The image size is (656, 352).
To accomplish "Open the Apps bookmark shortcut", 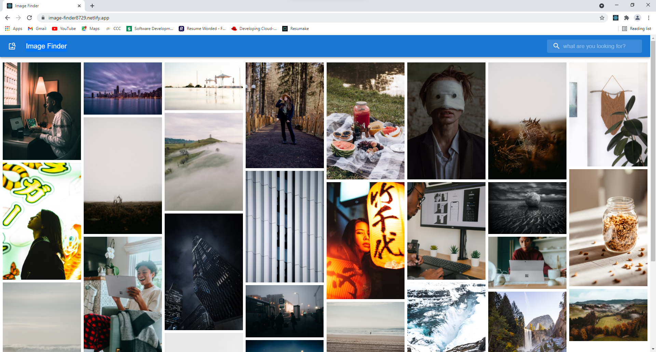I will (14, 29).
